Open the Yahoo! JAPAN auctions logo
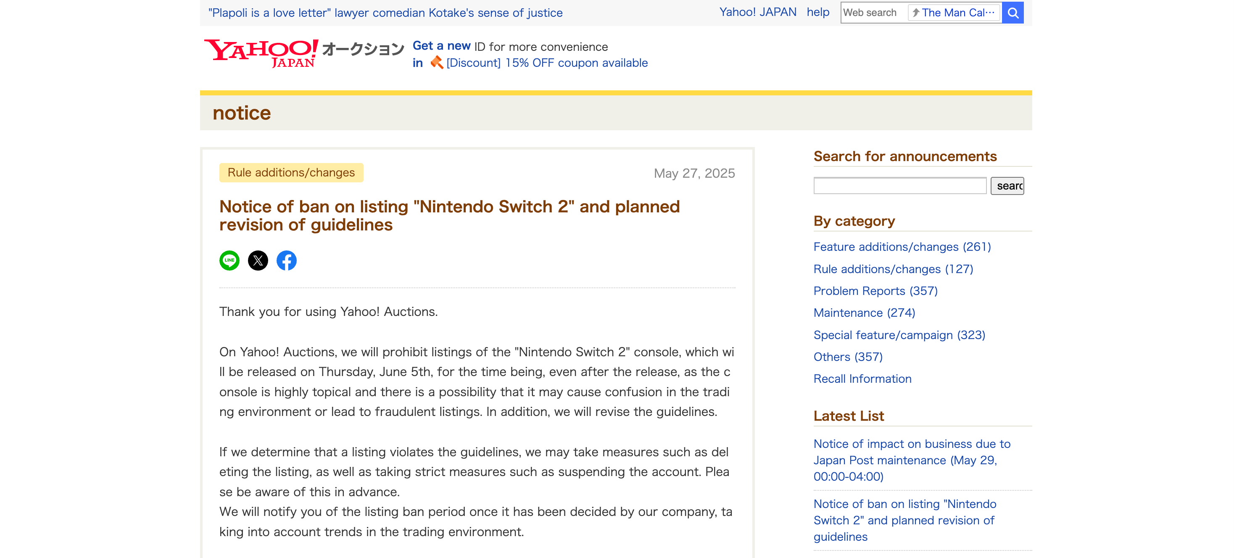The height and width of the screenshot is (558, 1234). pyautogui.click(x=304, y=53)
